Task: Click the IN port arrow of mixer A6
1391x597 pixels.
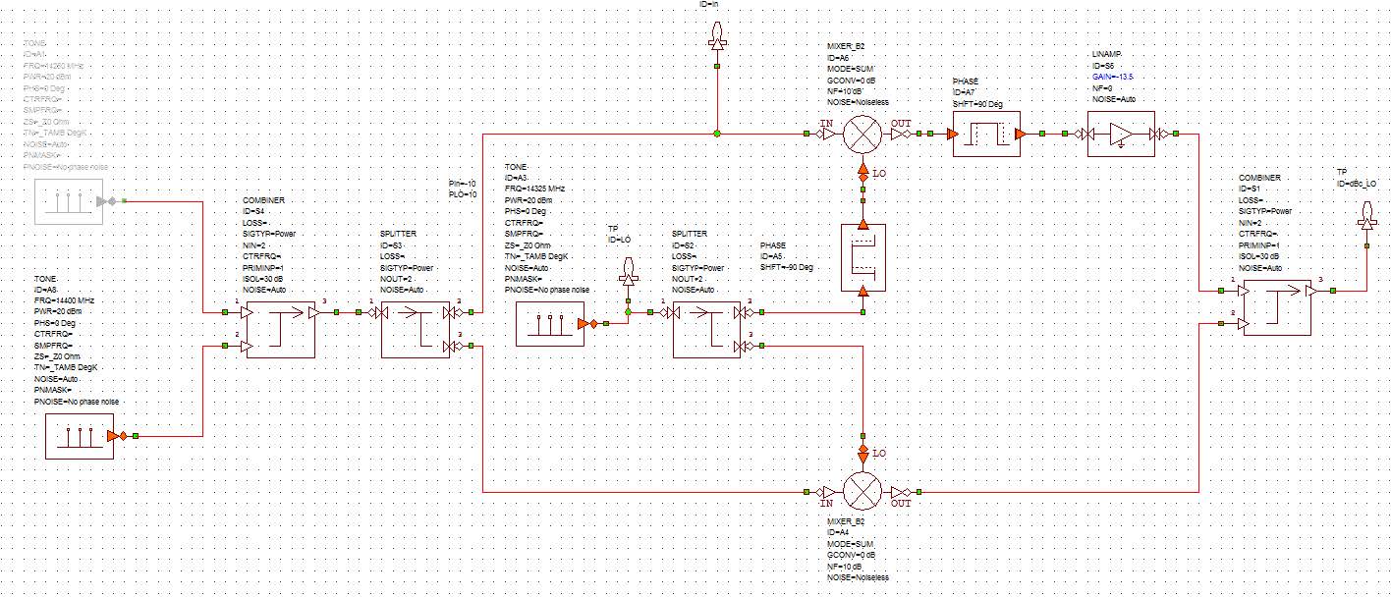Action: [x=825, y=134]
